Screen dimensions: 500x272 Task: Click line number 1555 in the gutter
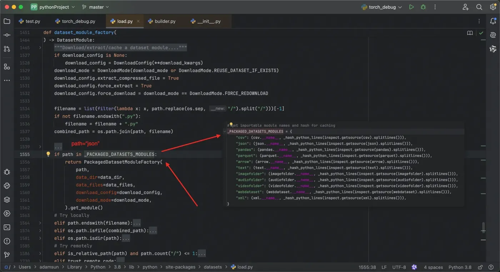25,154
